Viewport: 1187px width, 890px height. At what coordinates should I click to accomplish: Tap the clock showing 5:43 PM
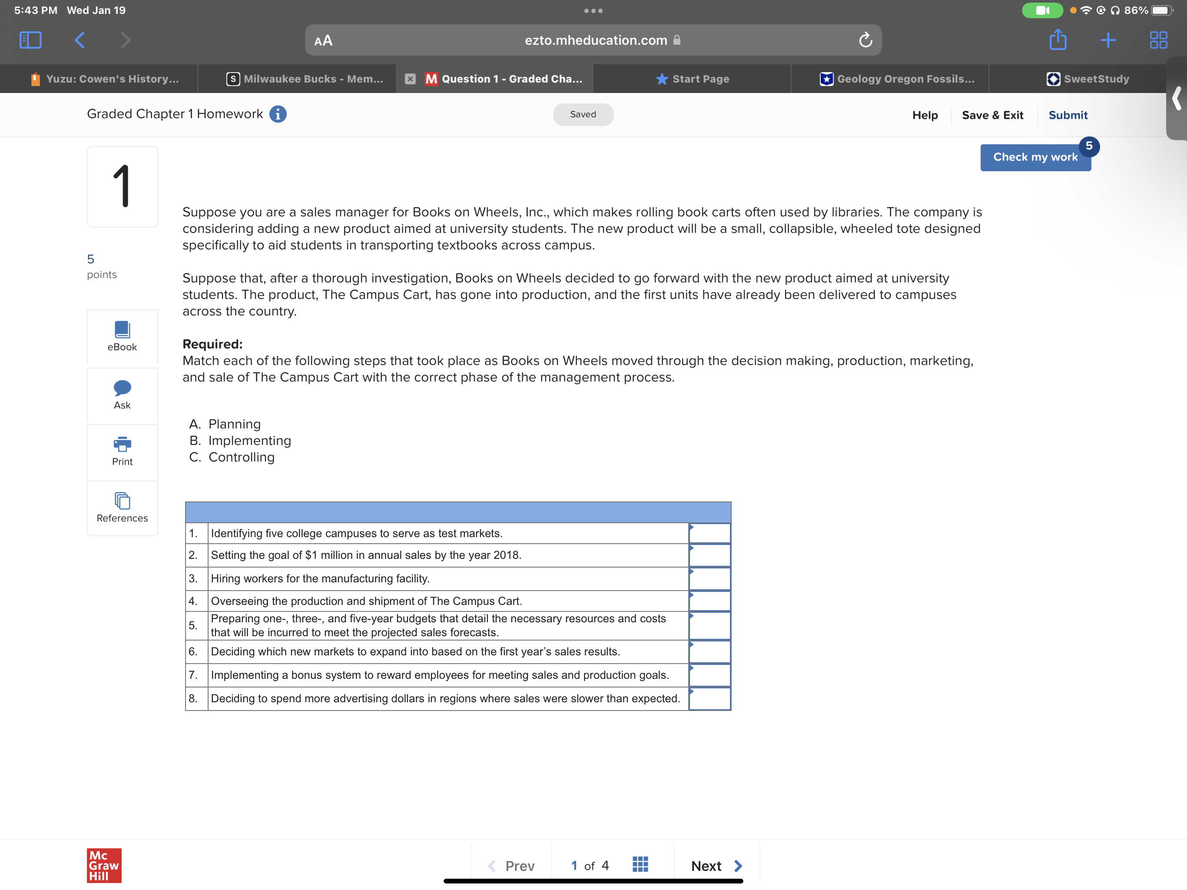point(36,10)
